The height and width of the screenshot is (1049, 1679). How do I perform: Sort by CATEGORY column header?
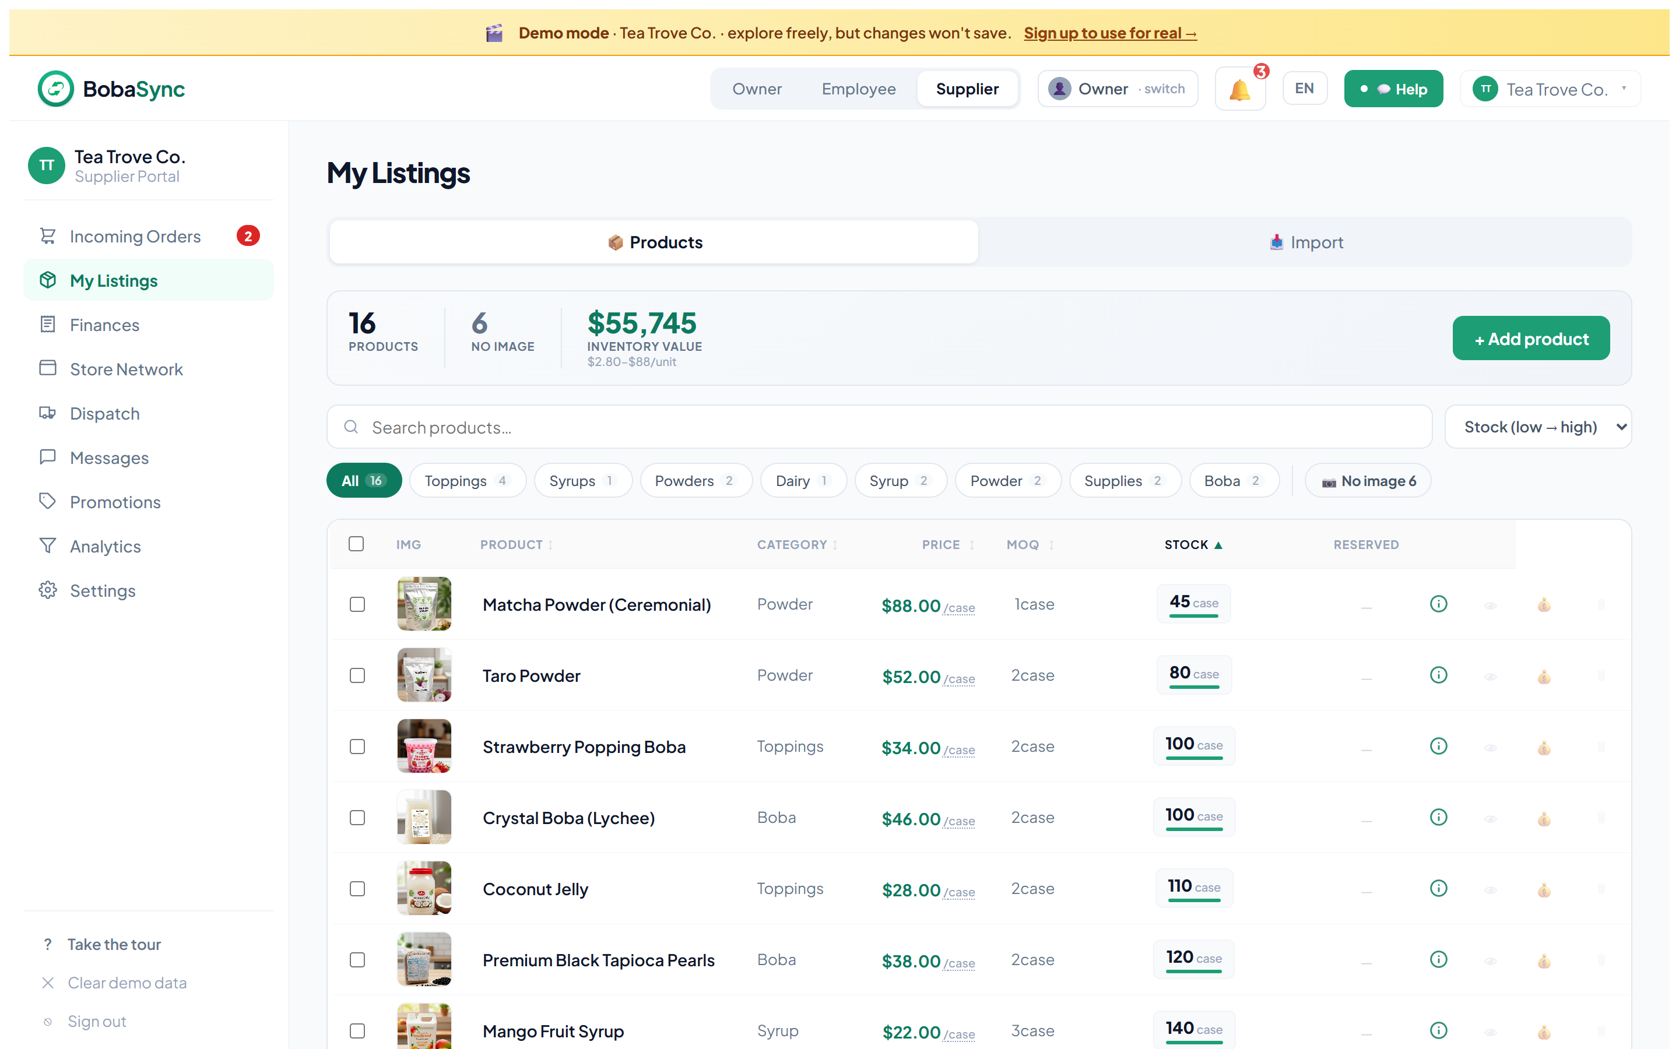(797, 545)
